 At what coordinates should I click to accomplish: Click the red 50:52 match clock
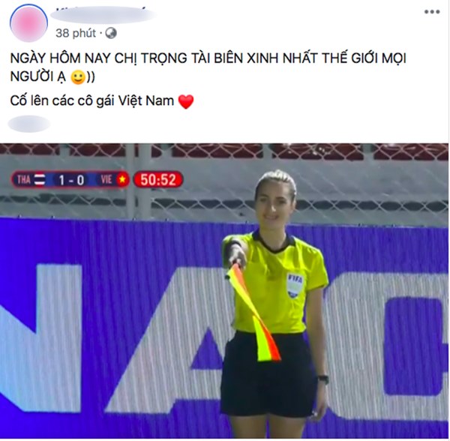[x=157, y=179]
